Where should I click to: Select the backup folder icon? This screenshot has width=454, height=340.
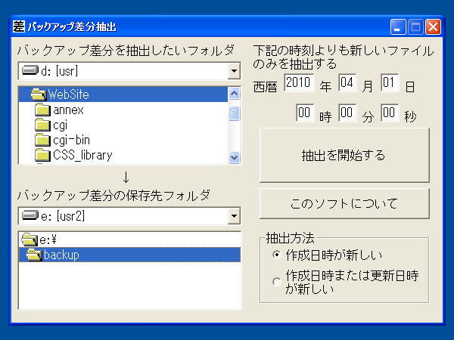(x=34, y=255)
